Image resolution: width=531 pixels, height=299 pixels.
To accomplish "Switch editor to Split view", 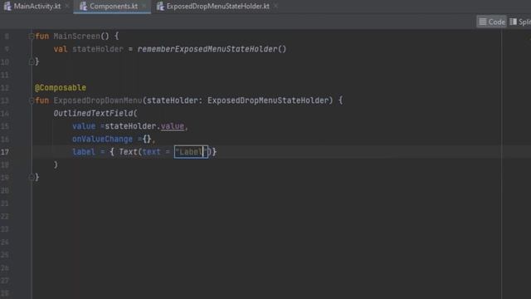I will [520, 22].
